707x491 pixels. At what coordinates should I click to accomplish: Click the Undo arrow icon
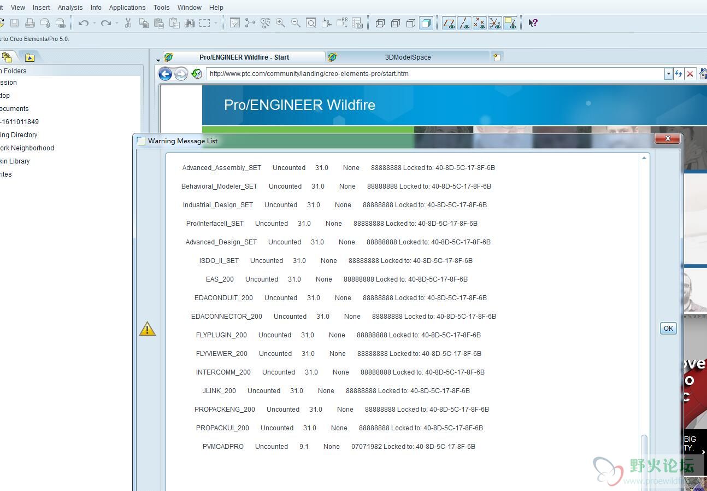(83, 23)
